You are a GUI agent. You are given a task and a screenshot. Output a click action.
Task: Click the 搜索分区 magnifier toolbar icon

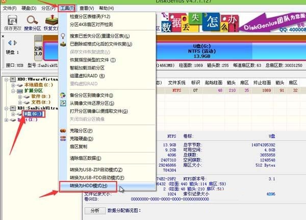tap(33, 23)
